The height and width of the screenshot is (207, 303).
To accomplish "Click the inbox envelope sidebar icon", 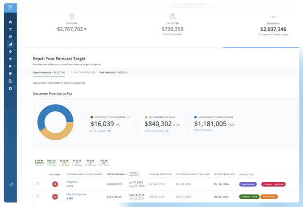I will coord(10,29).
